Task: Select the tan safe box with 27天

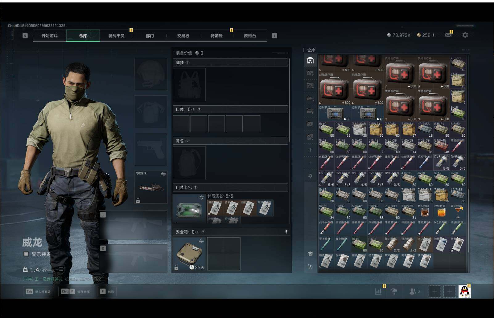Action: pyautogui.click(x=189, y=254)
